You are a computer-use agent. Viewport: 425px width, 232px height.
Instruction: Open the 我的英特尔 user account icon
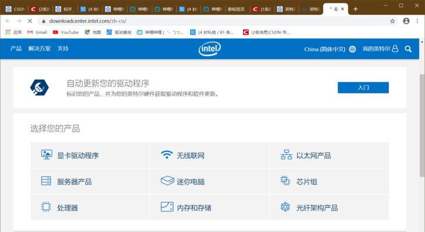(395, 49)
